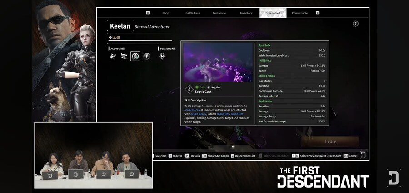
Task: Click the return arrow icon at bottom right
Action: [363, 155]
